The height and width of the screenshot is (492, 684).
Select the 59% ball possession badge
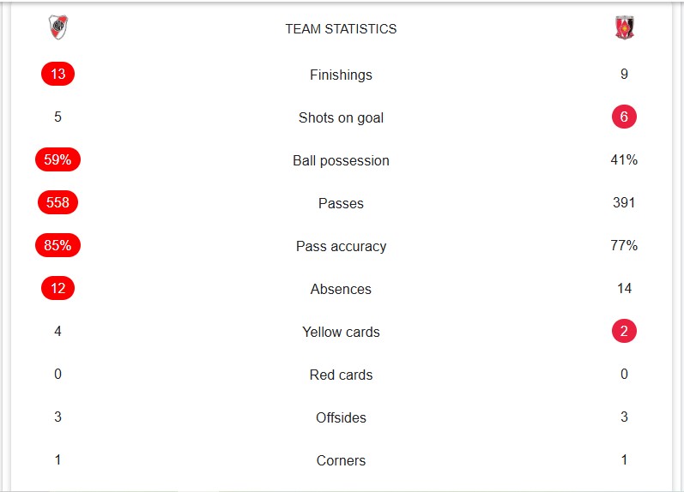tap(58, 160)
